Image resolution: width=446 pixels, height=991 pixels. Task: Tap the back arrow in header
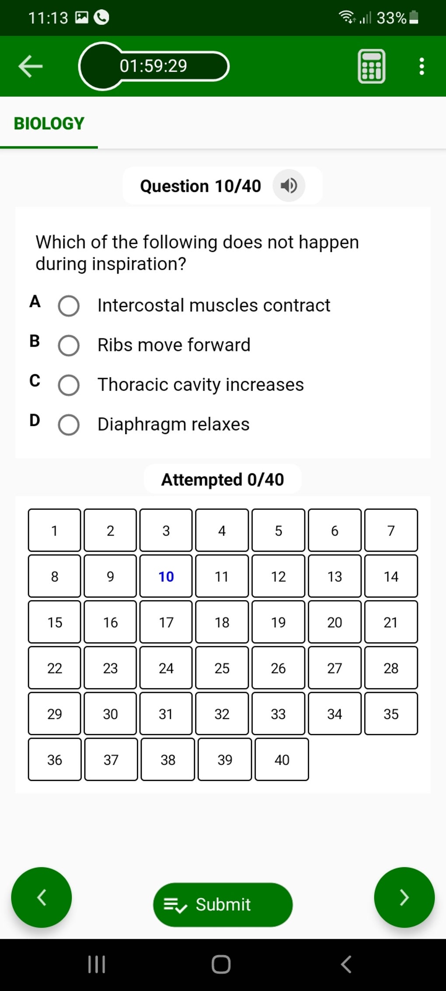(x=30, y=66)
